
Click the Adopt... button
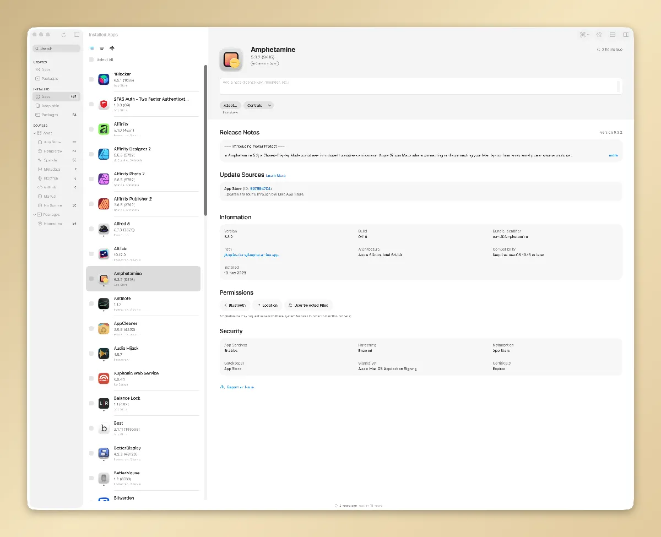pyautogui.click(x=230, y=105)
